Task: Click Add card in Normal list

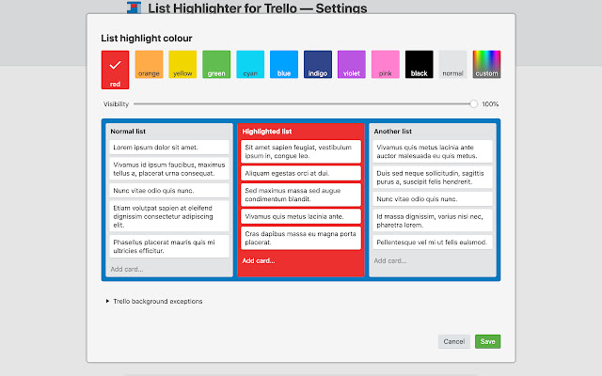Action: [x=127, y=270]
